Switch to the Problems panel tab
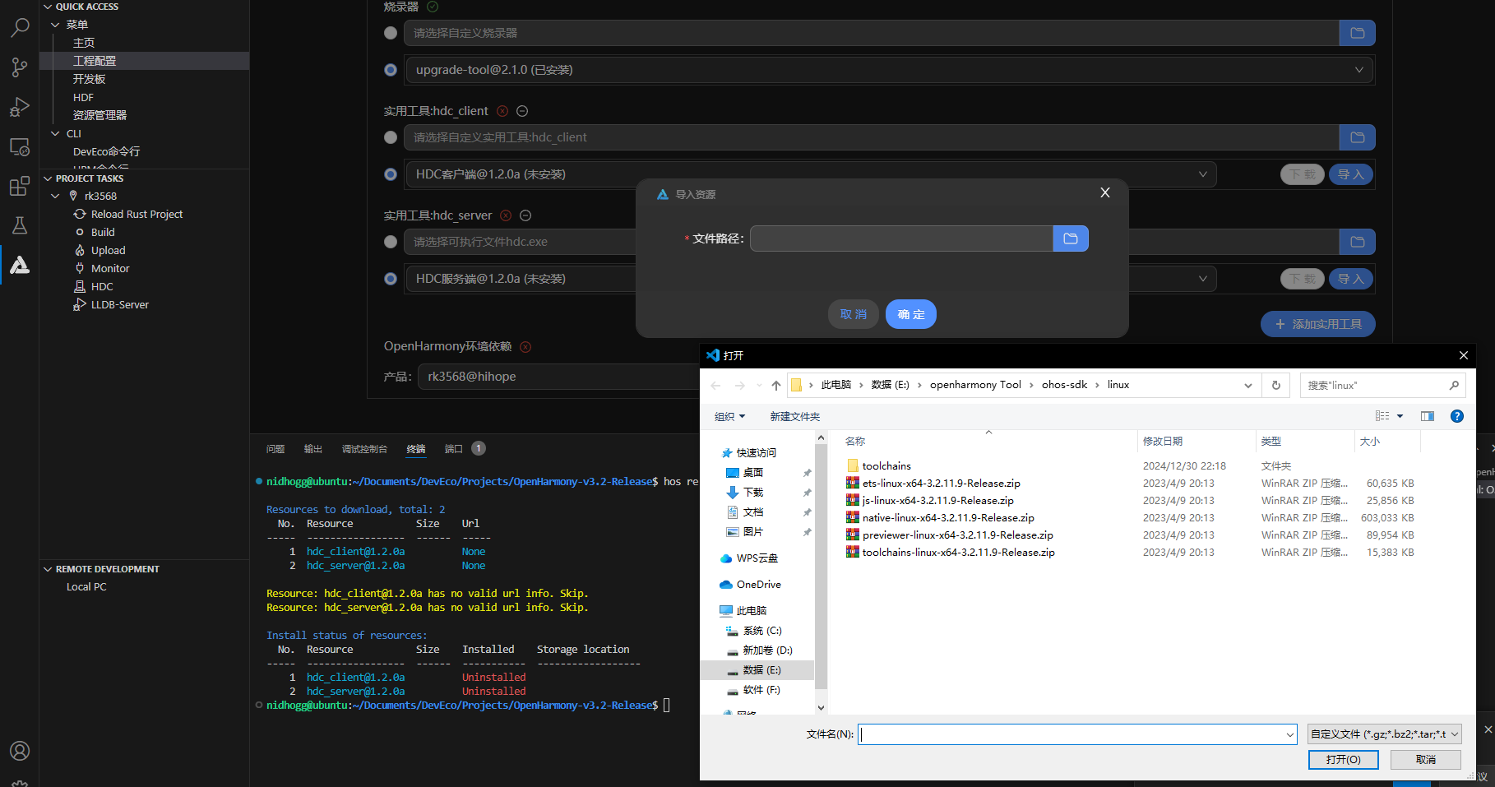The height and width of the screenshot is (787, 1495). (275, 449)
